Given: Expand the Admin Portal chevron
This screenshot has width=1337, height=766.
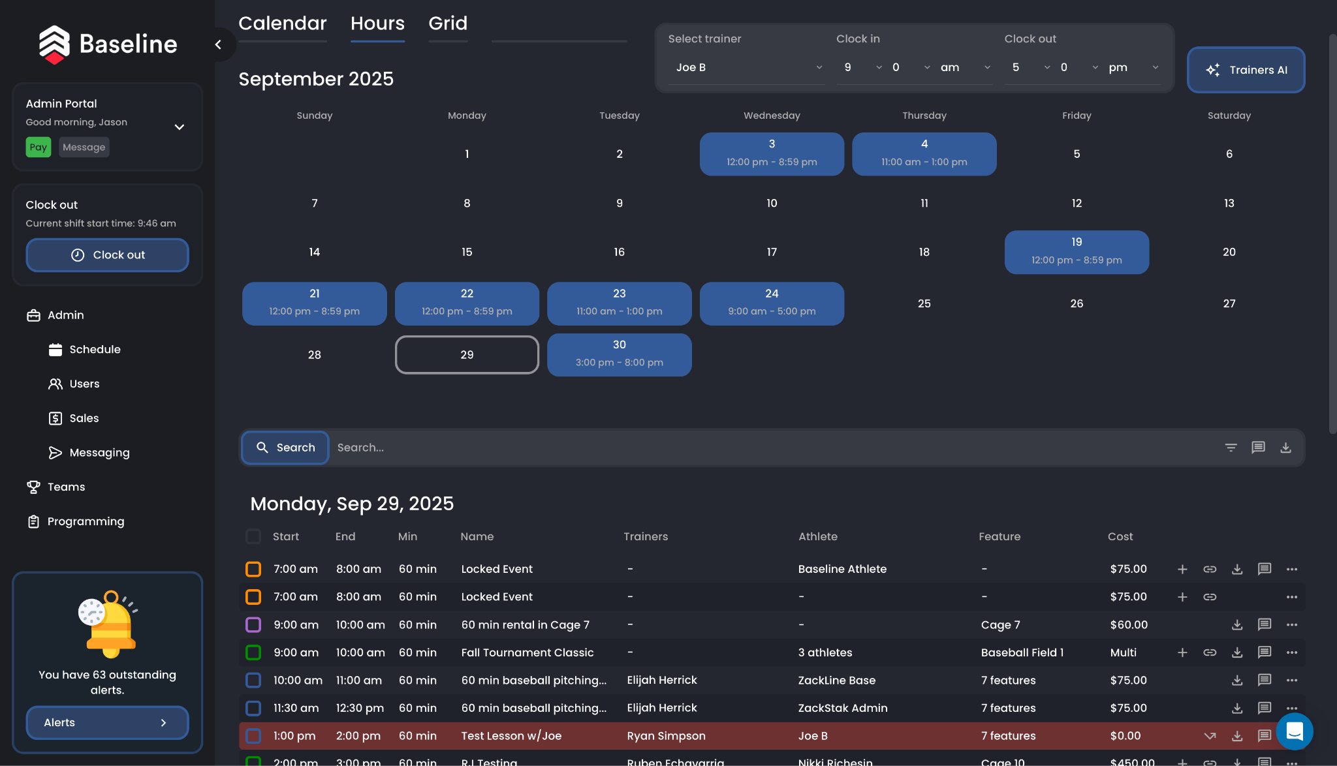Looking at the screenshot, I should click(180, 127).
